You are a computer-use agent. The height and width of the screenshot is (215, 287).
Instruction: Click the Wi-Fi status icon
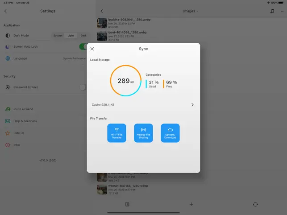coord(268,3)
